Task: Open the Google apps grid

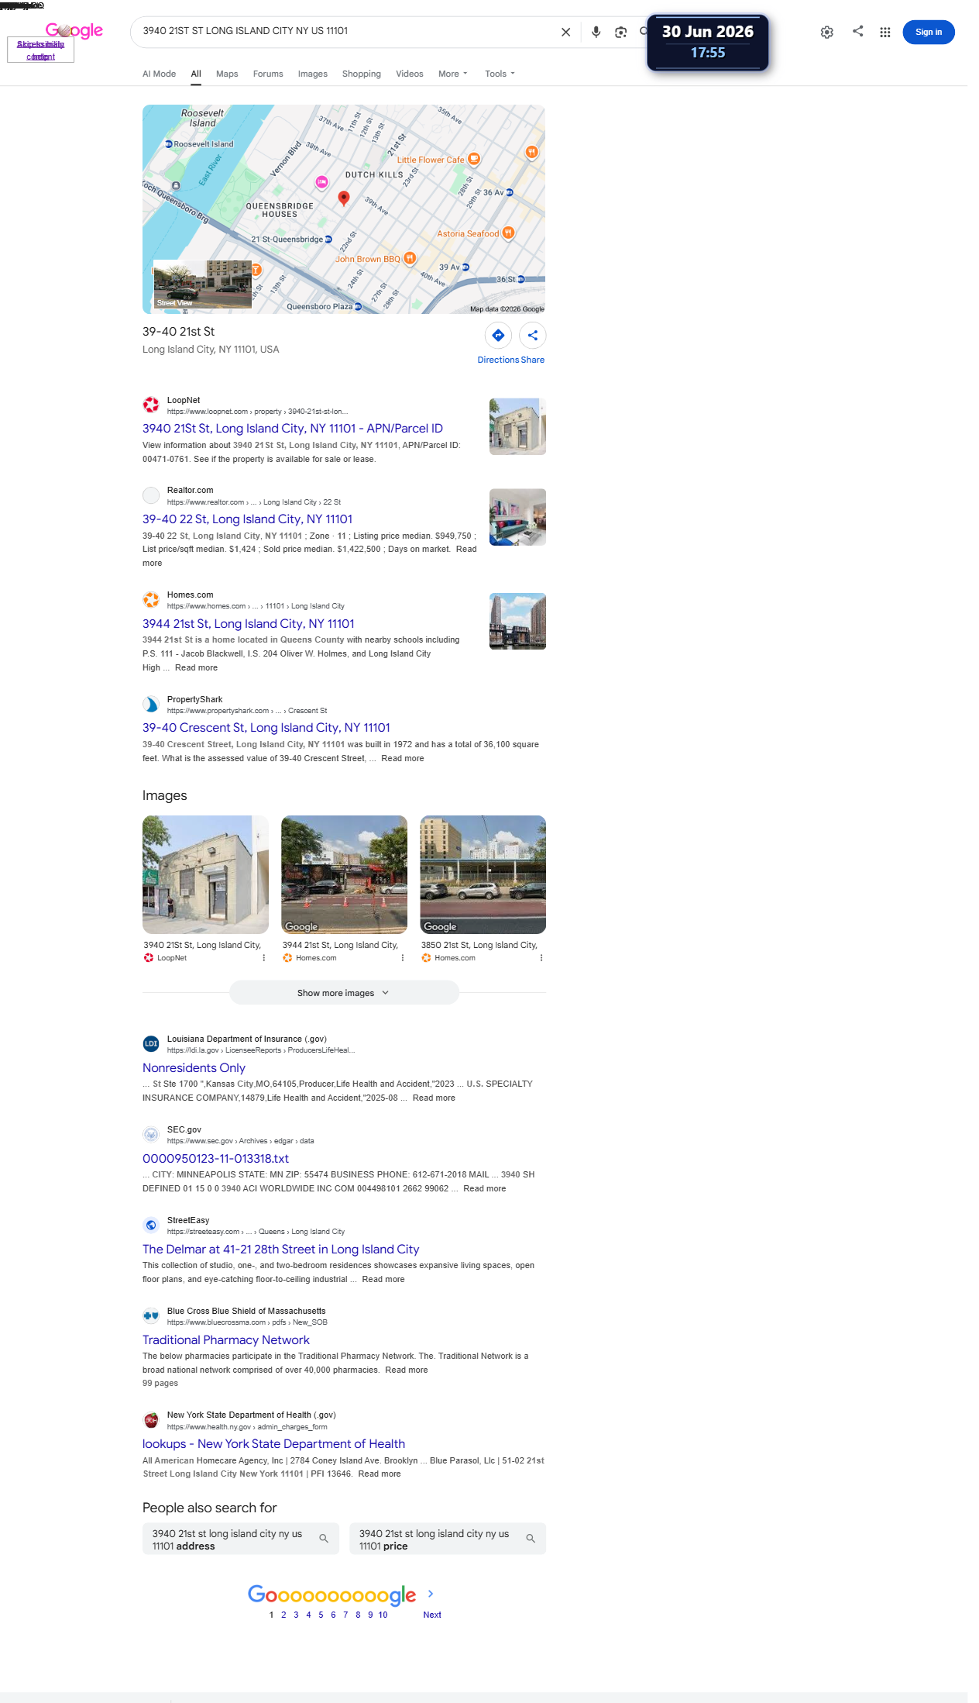Action: tap(885, 32)
